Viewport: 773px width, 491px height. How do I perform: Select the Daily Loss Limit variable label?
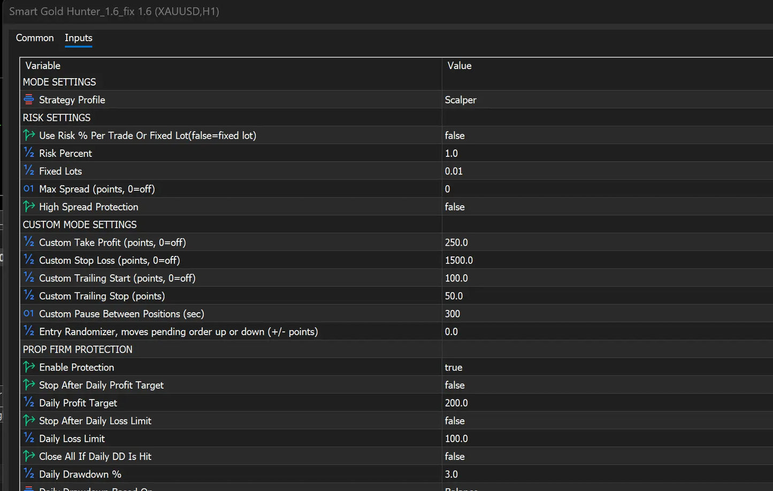click(x=72, y=439)
